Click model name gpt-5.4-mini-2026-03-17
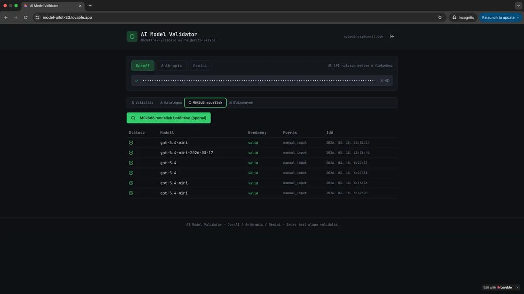Screen dimensions: 524x294 [x=186, y=153]
